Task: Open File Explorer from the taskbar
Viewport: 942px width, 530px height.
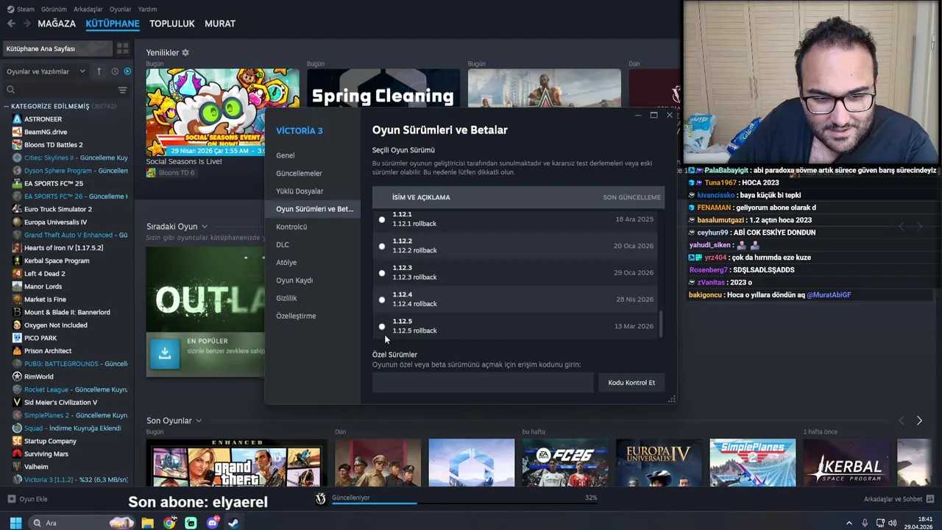Action: tap(148, 523)
